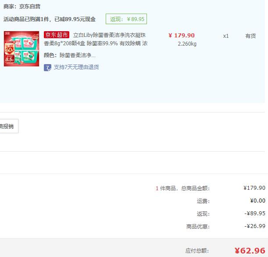Viewport: 268px width, 257px height.
Task: Select the weight 2.260kg text
Action: point(187,44)
